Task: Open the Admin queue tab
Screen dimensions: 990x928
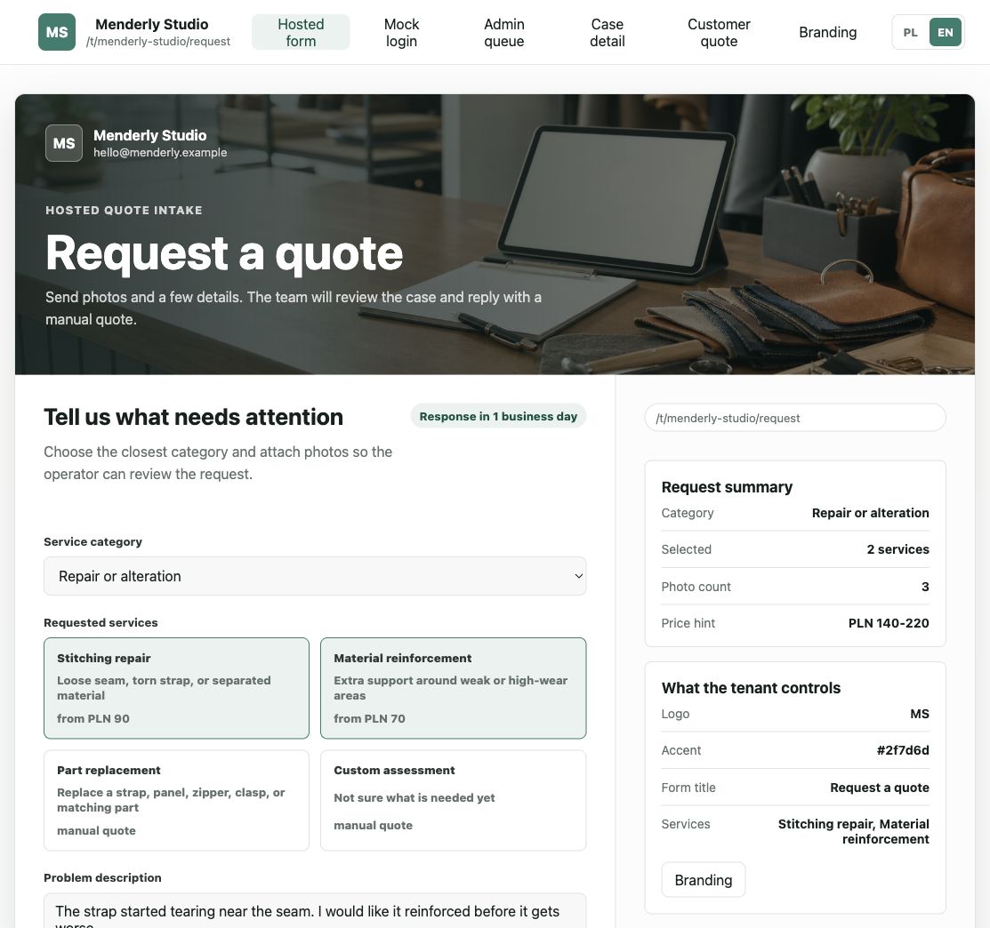Action: 503,32
